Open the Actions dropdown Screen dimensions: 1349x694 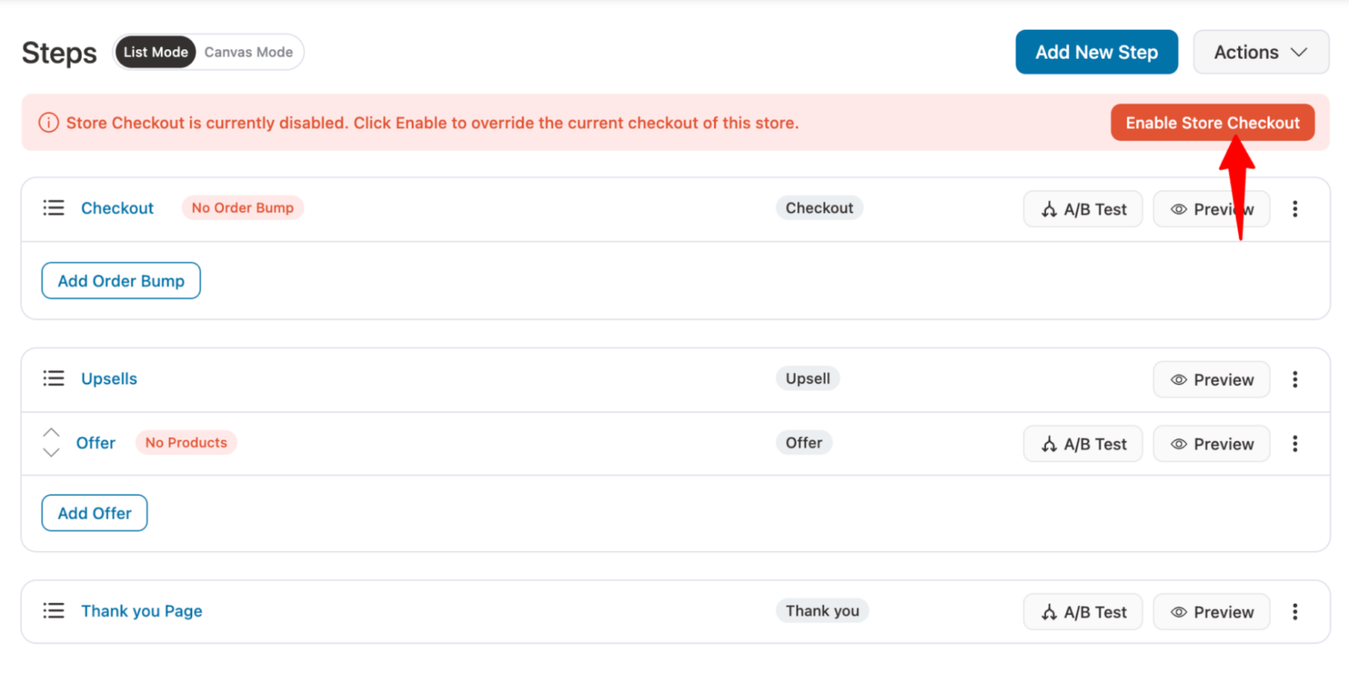(x=1260, y=52)
